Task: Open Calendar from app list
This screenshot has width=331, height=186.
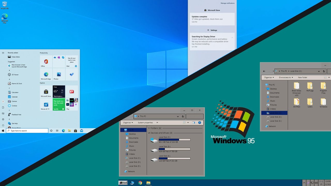Action: click(13, 97)
